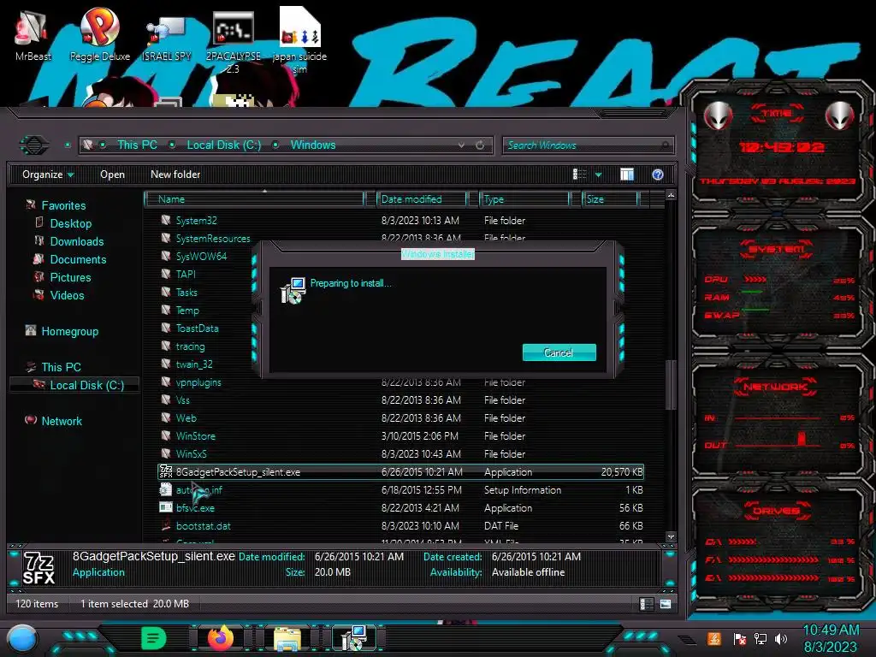Screen dimensions: 876x657
Task: Sort by Size column header
Action: click(611, 198)
